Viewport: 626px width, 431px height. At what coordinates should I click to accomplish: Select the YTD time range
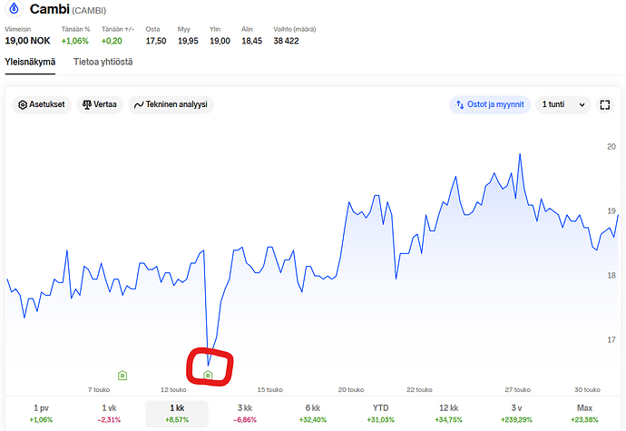[380, 414]
